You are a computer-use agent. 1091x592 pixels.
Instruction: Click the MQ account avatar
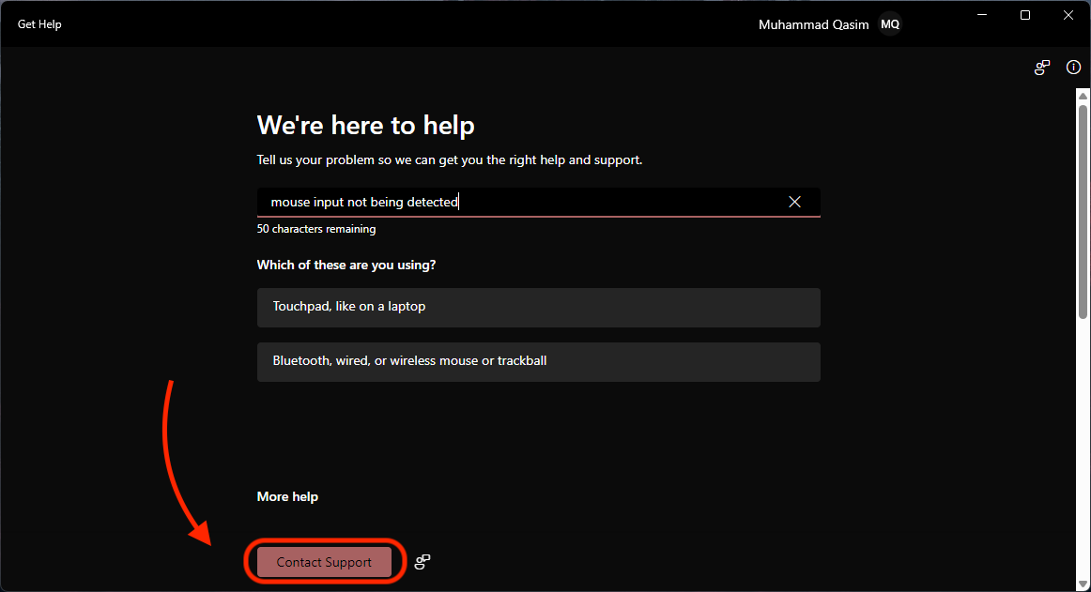pos(889,24)
